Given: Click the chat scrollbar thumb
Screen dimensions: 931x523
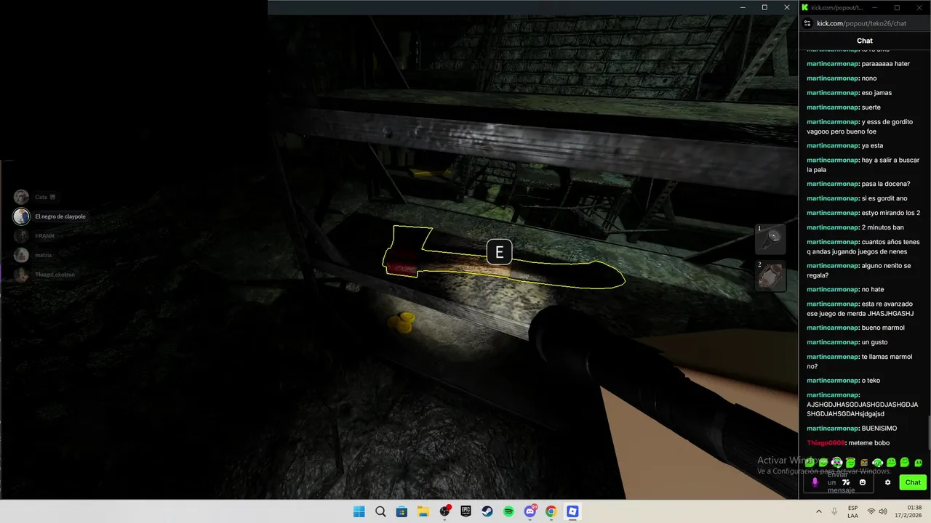Looking at the screenshot, I should click(x=928, y=434).
